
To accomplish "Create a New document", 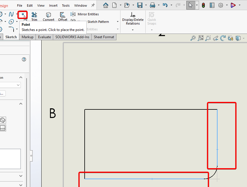I will click(x=114, y=5).
